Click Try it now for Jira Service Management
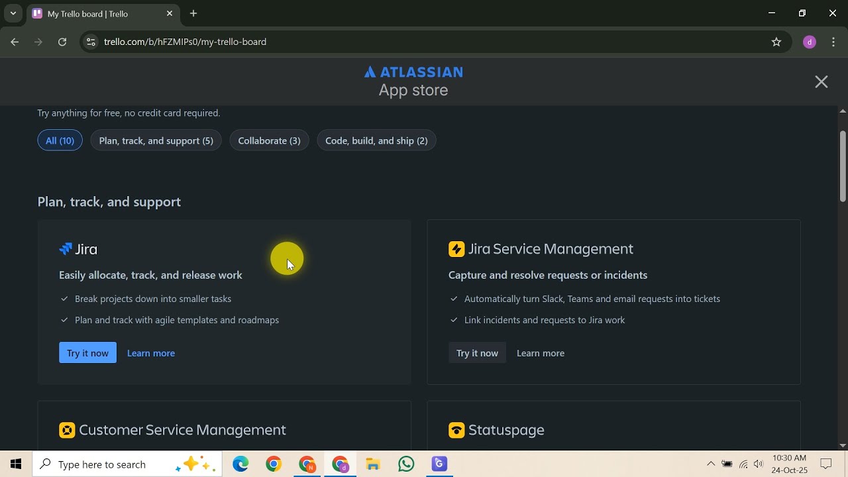848x477 pixels. click(477, 352)
